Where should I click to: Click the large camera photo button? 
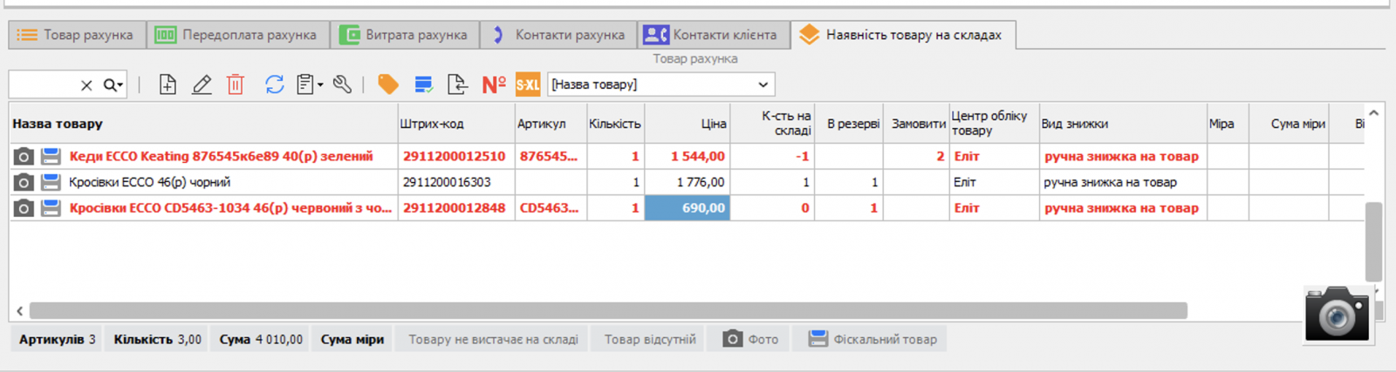[1338, 314]
